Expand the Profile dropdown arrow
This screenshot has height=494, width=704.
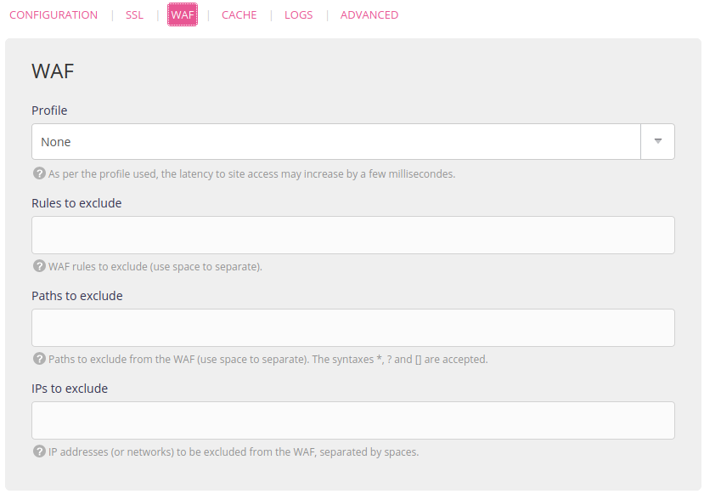(657, 142)
